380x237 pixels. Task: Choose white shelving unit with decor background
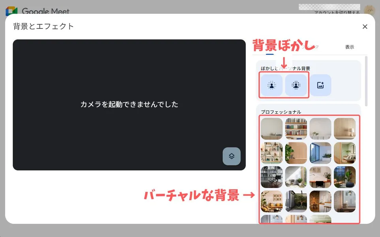pyautogui.click(x=272, y=153)
